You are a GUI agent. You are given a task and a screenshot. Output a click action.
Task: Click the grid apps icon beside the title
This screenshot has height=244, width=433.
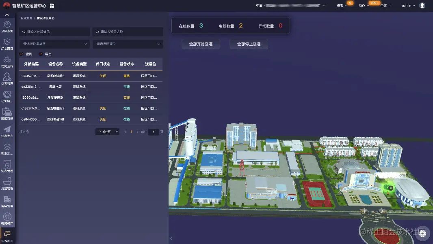52,6
